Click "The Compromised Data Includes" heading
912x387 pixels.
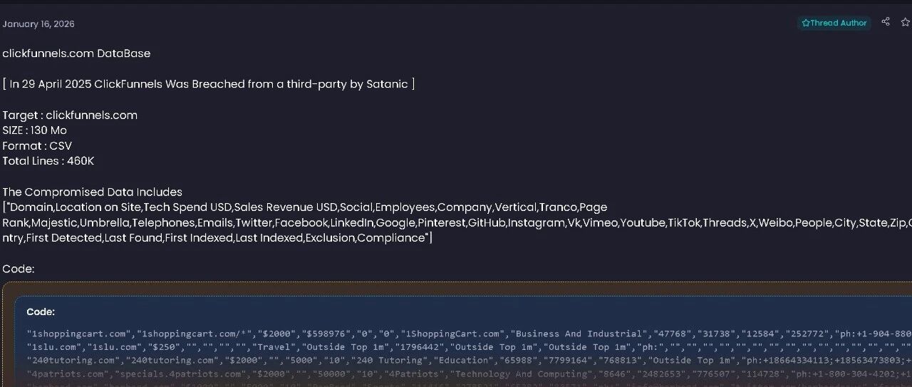pyautogui.click(x=92, y=192)
